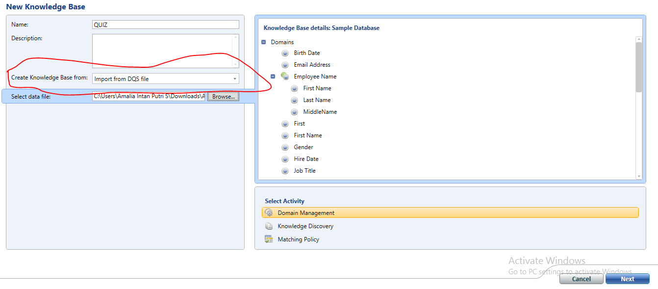Image resolution: width=658 pixels, height=289 pixels.
Task: Click the Cancel button
Action: click(581, 278)
